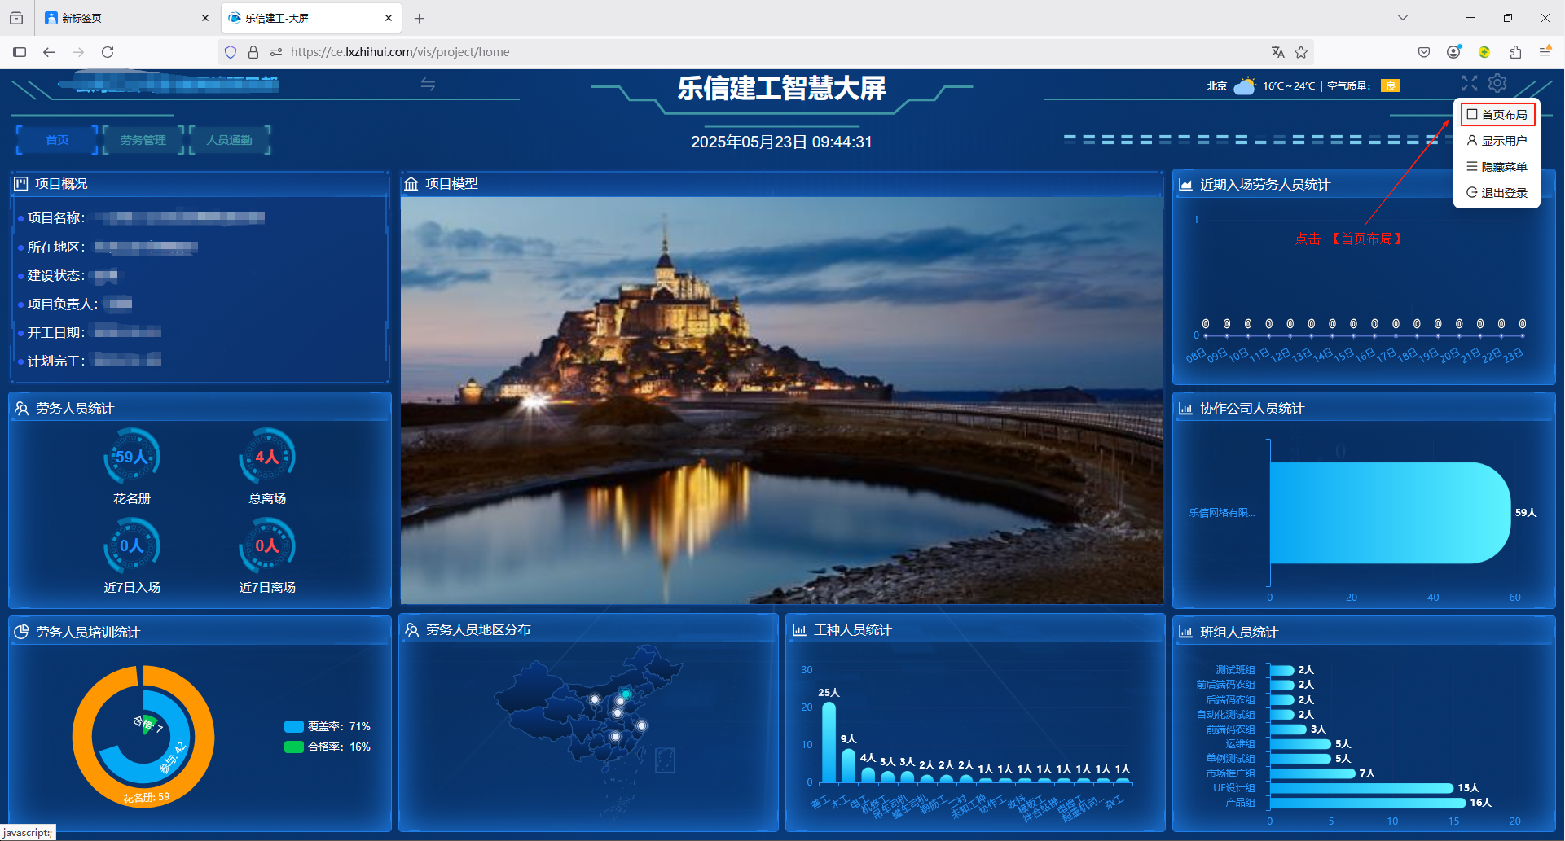Image resolution: width=1565 pixels, height=841 pixels.
Task: Select 首页布局 from the menu
Action: coord(1497,115)
